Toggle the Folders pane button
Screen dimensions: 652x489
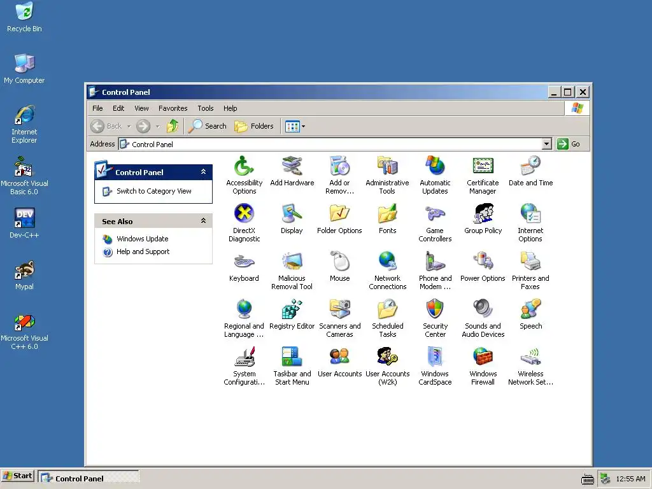click(x=254, y=126)
